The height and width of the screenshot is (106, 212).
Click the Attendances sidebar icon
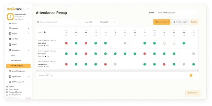[10, 50]
